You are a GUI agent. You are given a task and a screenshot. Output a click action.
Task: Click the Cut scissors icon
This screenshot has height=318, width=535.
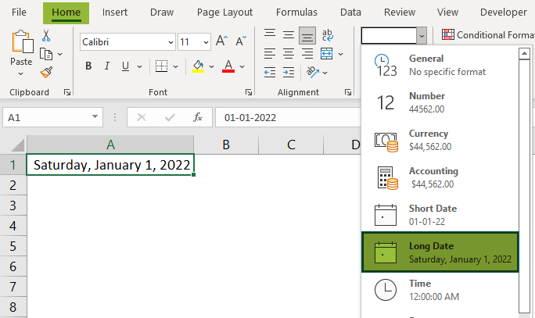coord(46,35)
